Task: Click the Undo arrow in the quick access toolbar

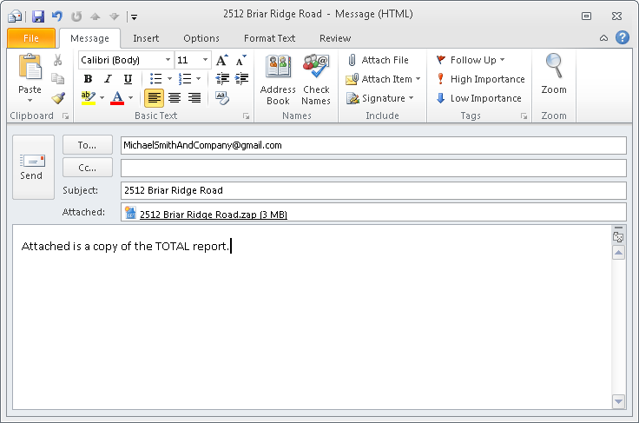Action: point(57,16)
